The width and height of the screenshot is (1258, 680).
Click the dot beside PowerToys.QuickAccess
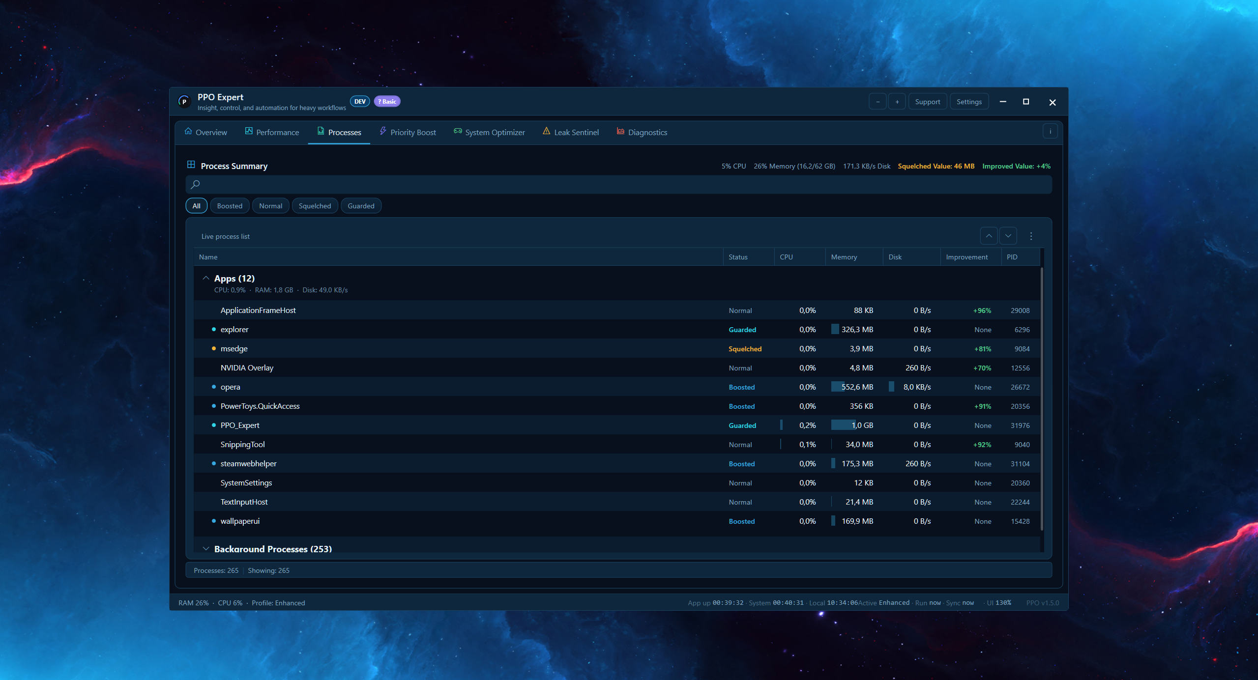pyautogui.click(x=214, y=406)
